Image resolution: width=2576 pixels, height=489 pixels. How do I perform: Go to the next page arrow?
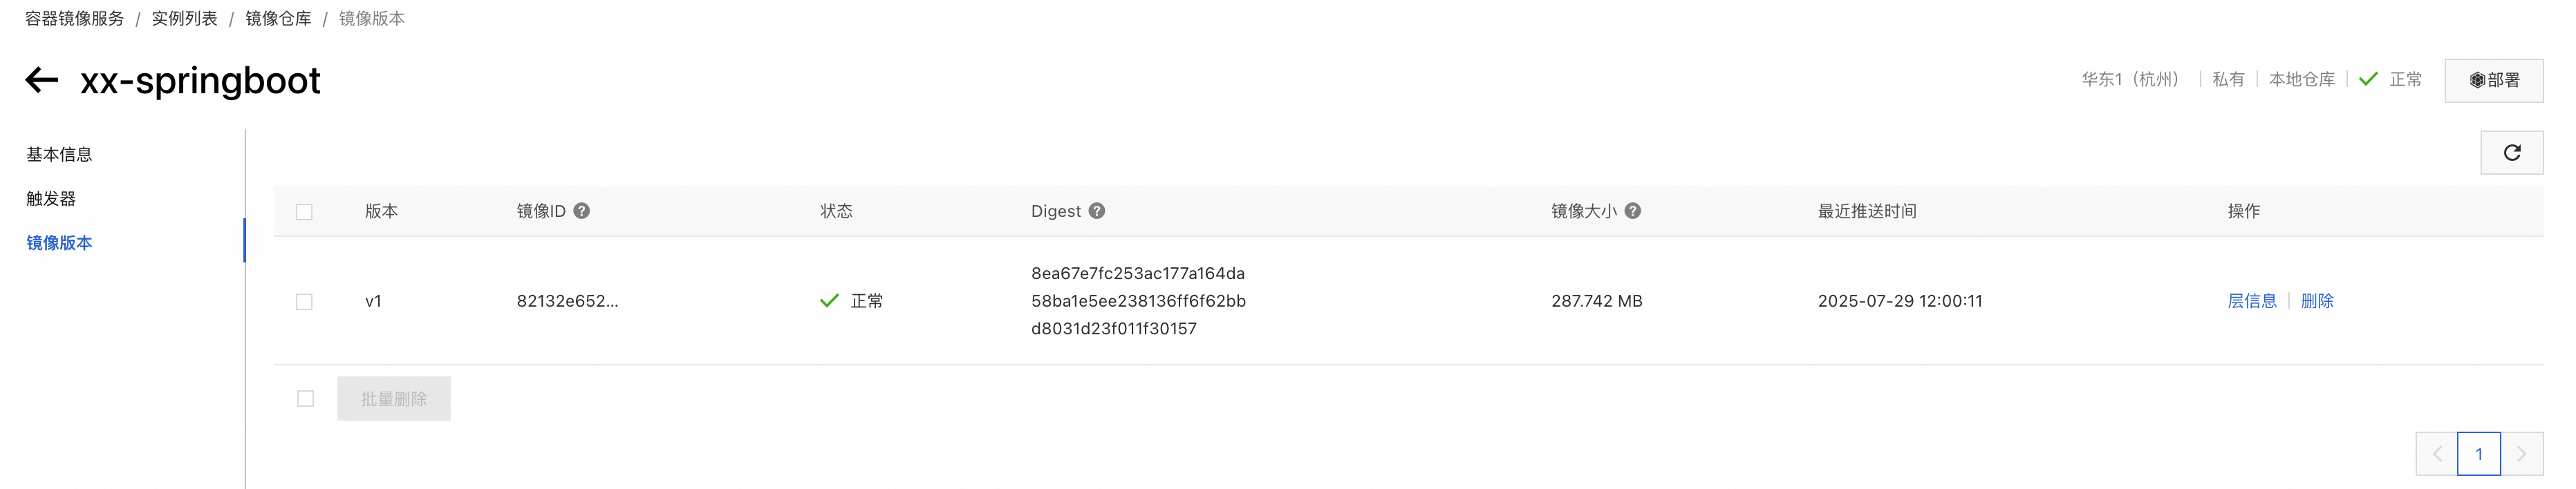click(x=2521, y=454)
